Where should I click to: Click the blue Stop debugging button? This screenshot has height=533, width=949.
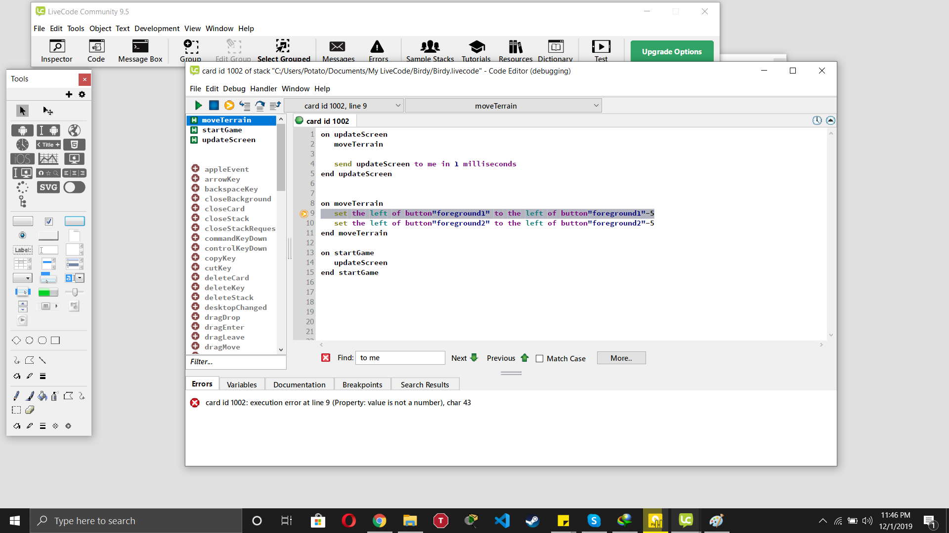(x=214, y=105)
